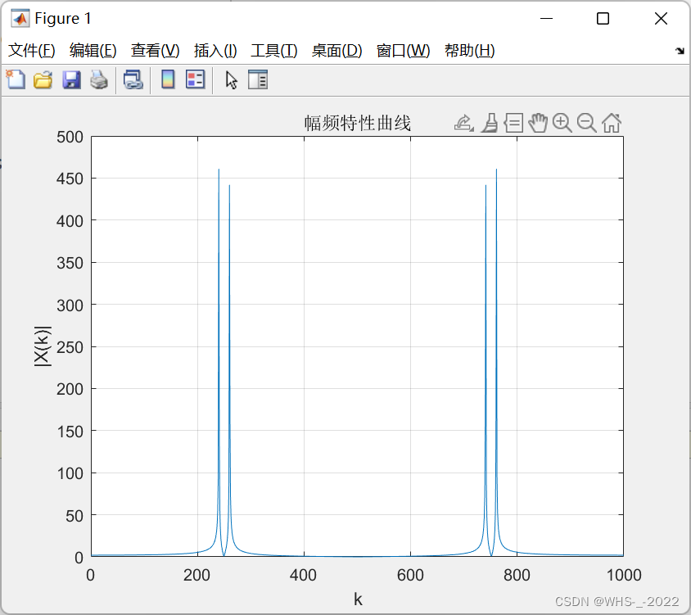Viewport: 691px width, 615px height.
Task: Open the 桌面(D) menu
Action: coord(337,51)
